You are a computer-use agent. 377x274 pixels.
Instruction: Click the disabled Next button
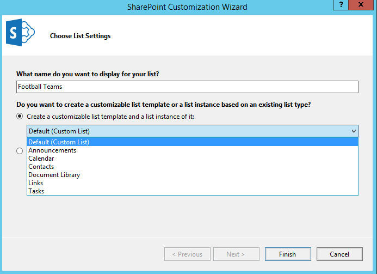click(x=236, y=254)
